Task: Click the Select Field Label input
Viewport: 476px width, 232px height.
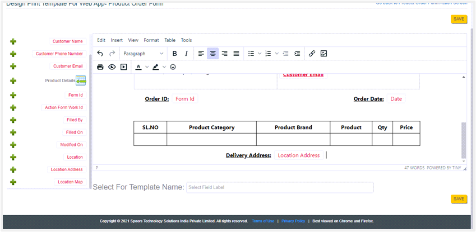Action: [279, 187]
